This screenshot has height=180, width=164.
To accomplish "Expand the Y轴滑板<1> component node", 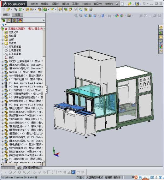I will tap(3, 134).
